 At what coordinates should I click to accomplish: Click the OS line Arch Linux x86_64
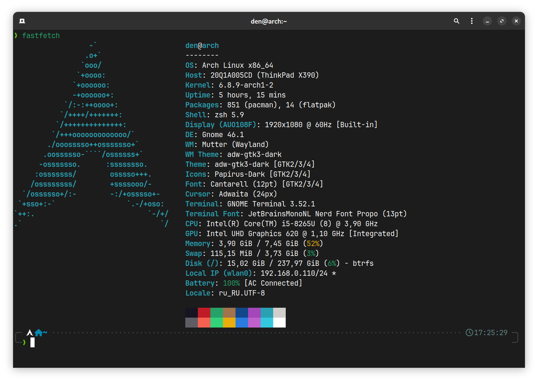[229, 65]
